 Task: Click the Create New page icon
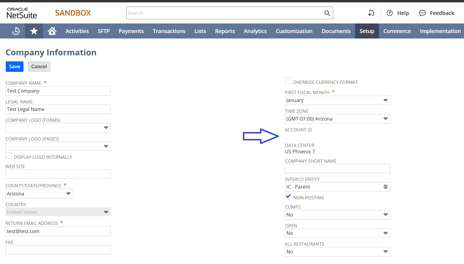click(371, 13)
